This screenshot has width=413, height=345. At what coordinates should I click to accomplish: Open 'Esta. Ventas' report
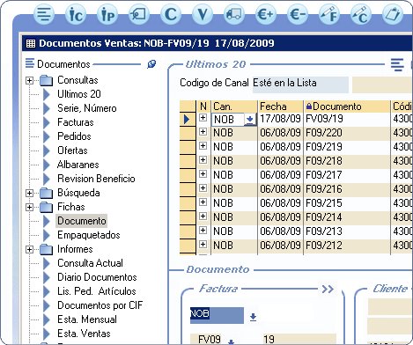[84, 334]
